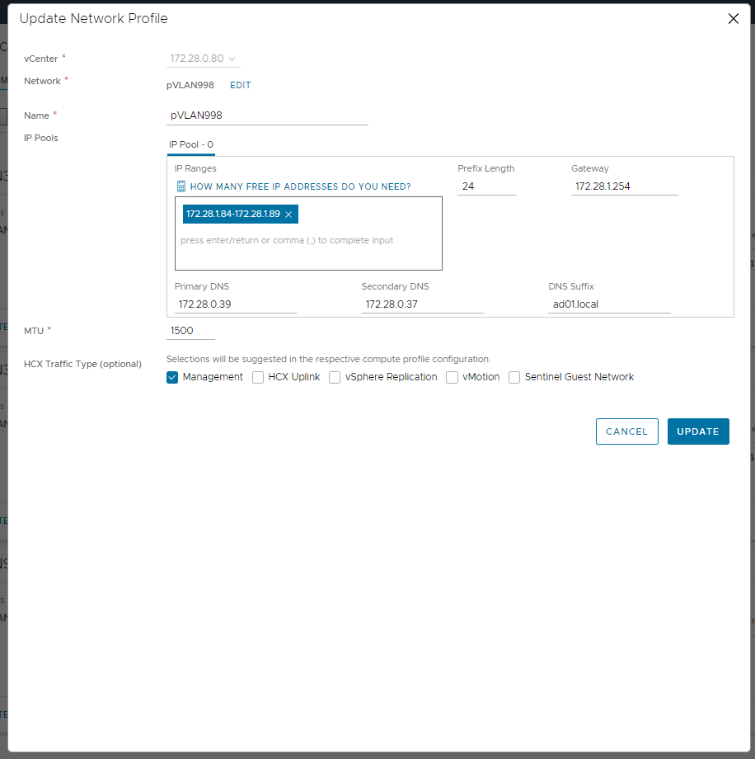The height and width of the screenshot is (759, 755).
Task: Close the Update Network Profile dialog
Action: 734,18
